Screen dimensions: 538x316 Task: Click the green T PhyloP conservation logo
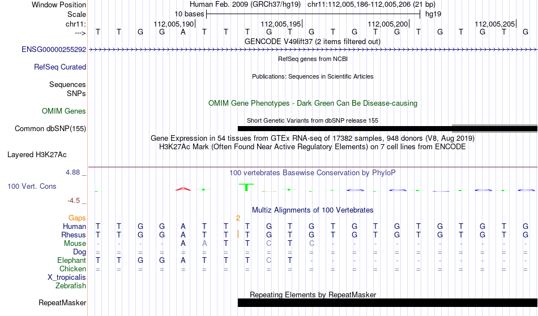pos(246,187)
